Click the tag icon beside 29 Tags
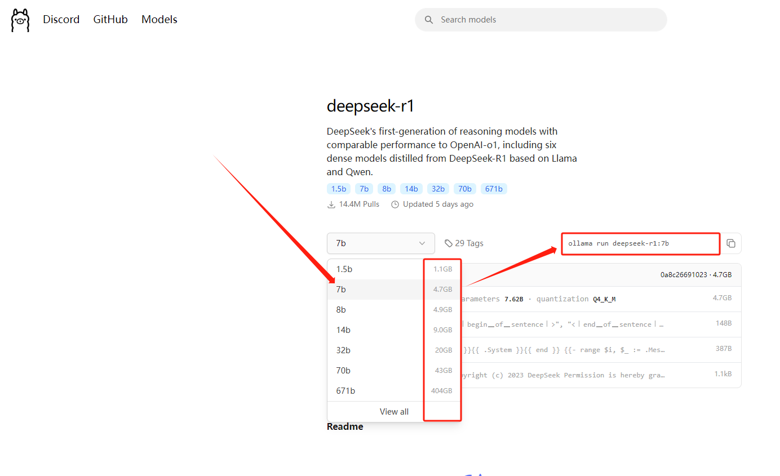 (x=449, y=243)
